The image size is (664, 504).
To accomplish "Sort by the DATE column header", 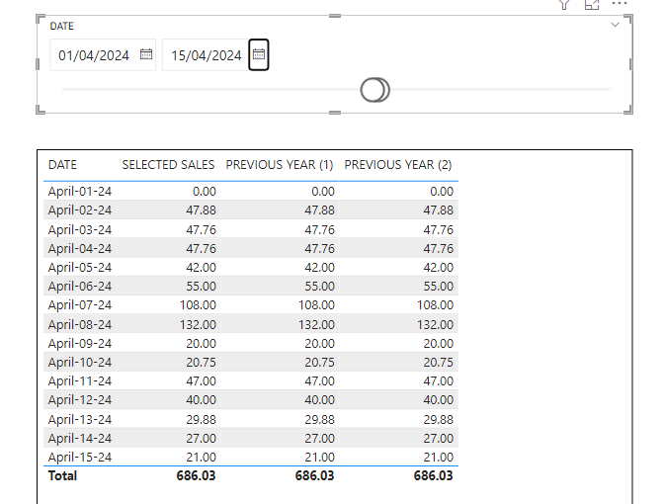I will tap(62, 165).
